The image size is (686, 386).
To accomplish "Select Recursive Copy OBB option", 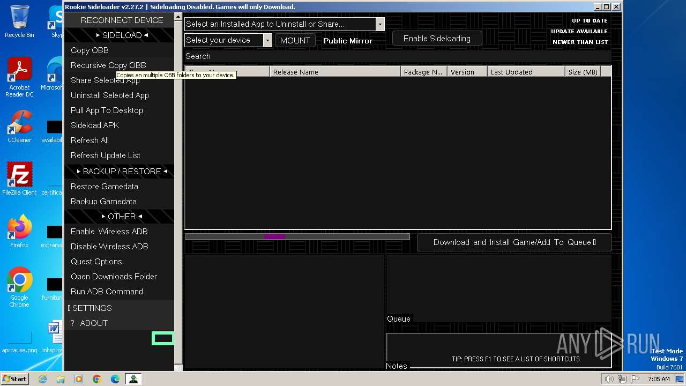I will pyautogui.click(x=119, y=65).
